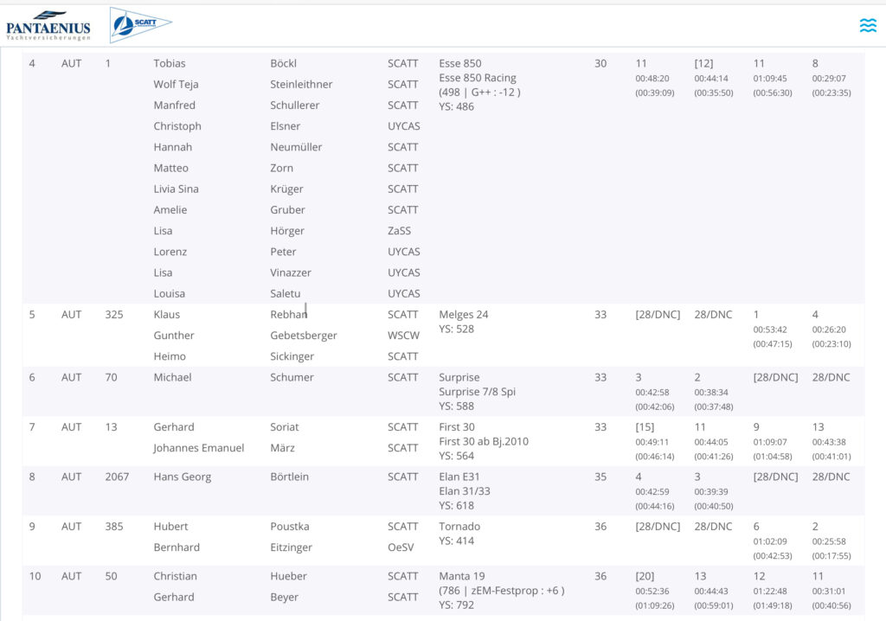Click race time 00:53:42
The width and height of the screenshot is (886, 621).
[x=769, y=330]
